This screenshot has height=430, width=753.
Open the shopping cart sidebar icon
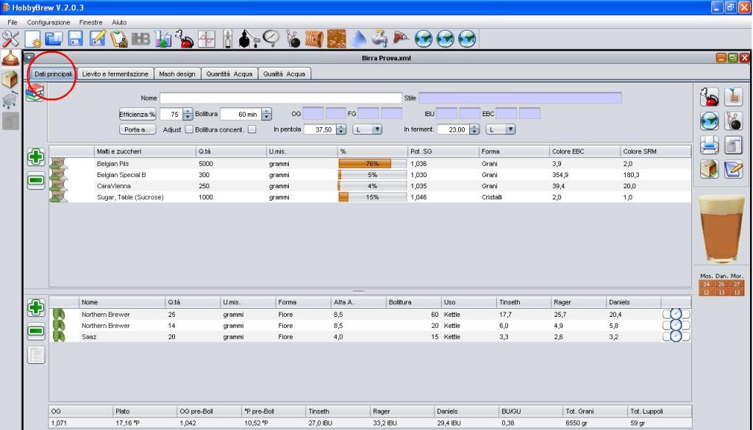pyautogui.click(x=10, y=100)
